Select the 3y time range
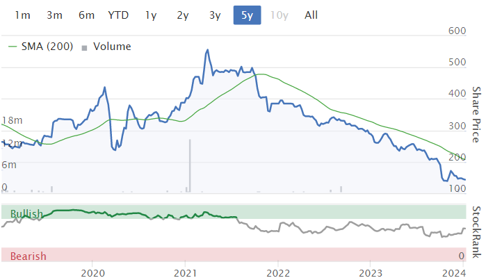486x278 pixels. (x=215, y=15)
